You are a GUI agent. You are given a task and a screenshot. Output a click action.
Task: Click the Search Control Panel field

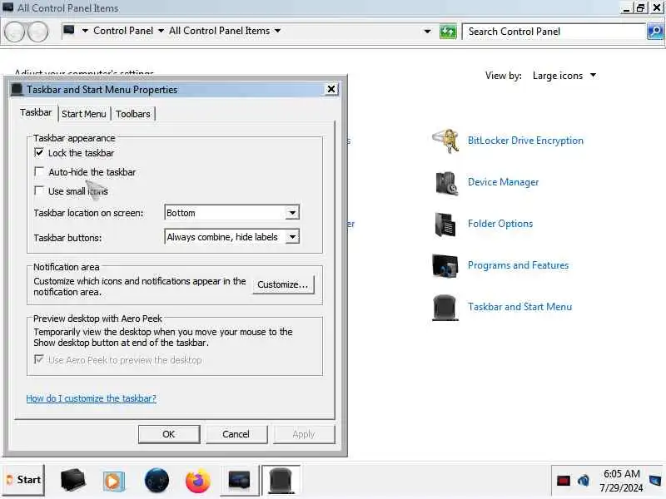point(554,32)
